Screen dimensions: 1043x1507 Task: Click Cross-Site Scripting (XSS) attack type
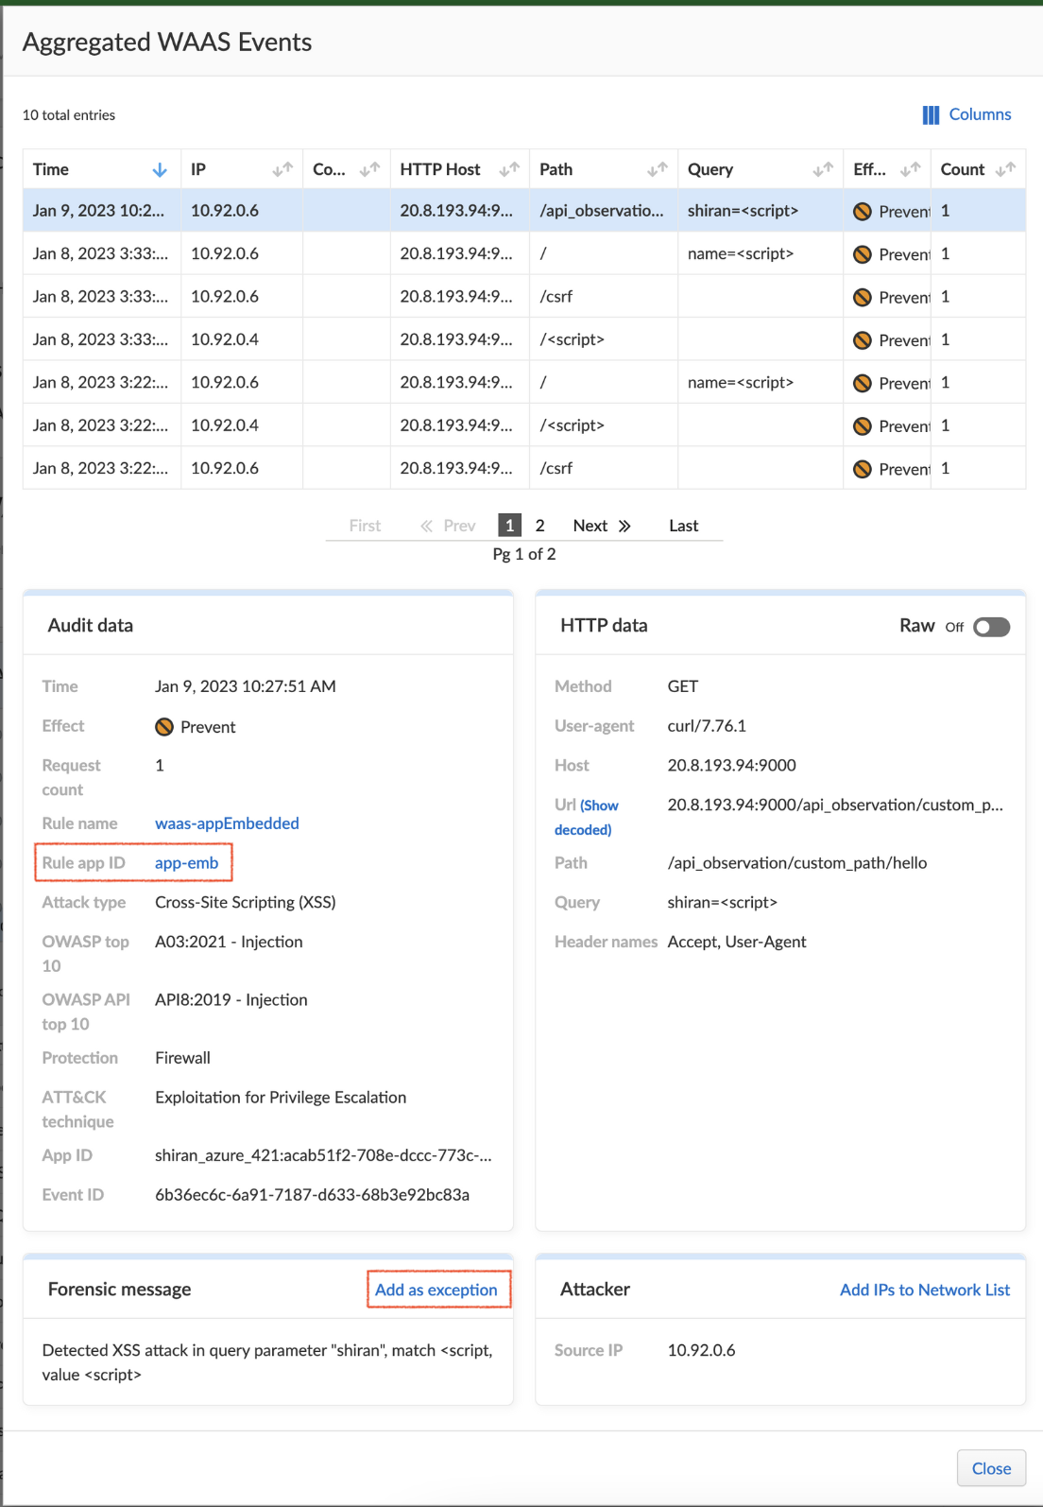pyautogui.click(x=246, y=903)
